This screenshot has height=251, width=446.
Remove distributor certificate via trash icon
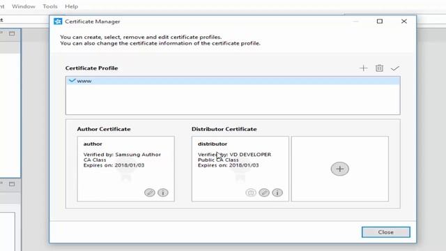251,192
